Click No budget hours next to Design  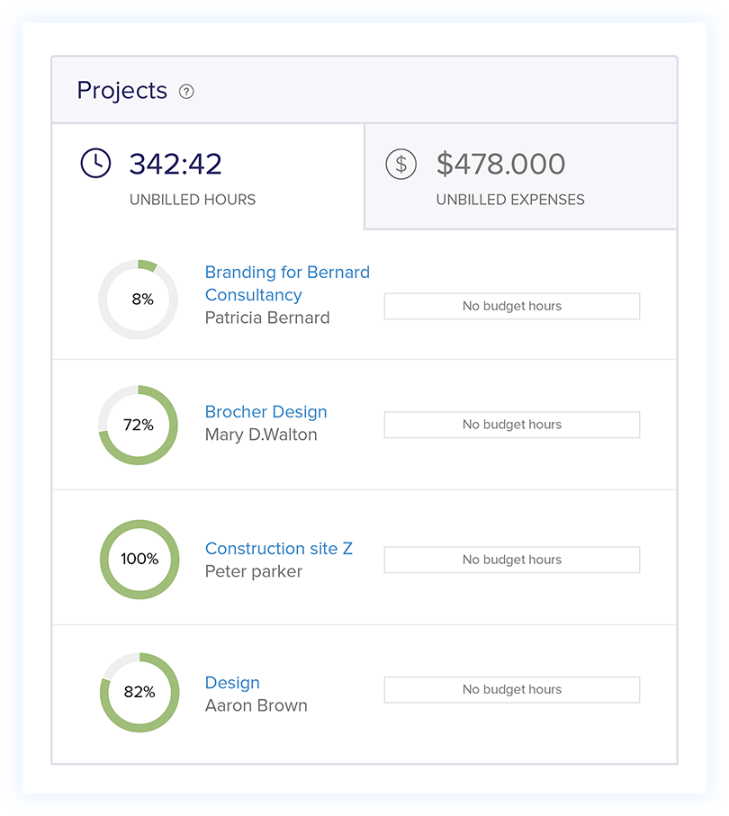click(x=511, y=689)
